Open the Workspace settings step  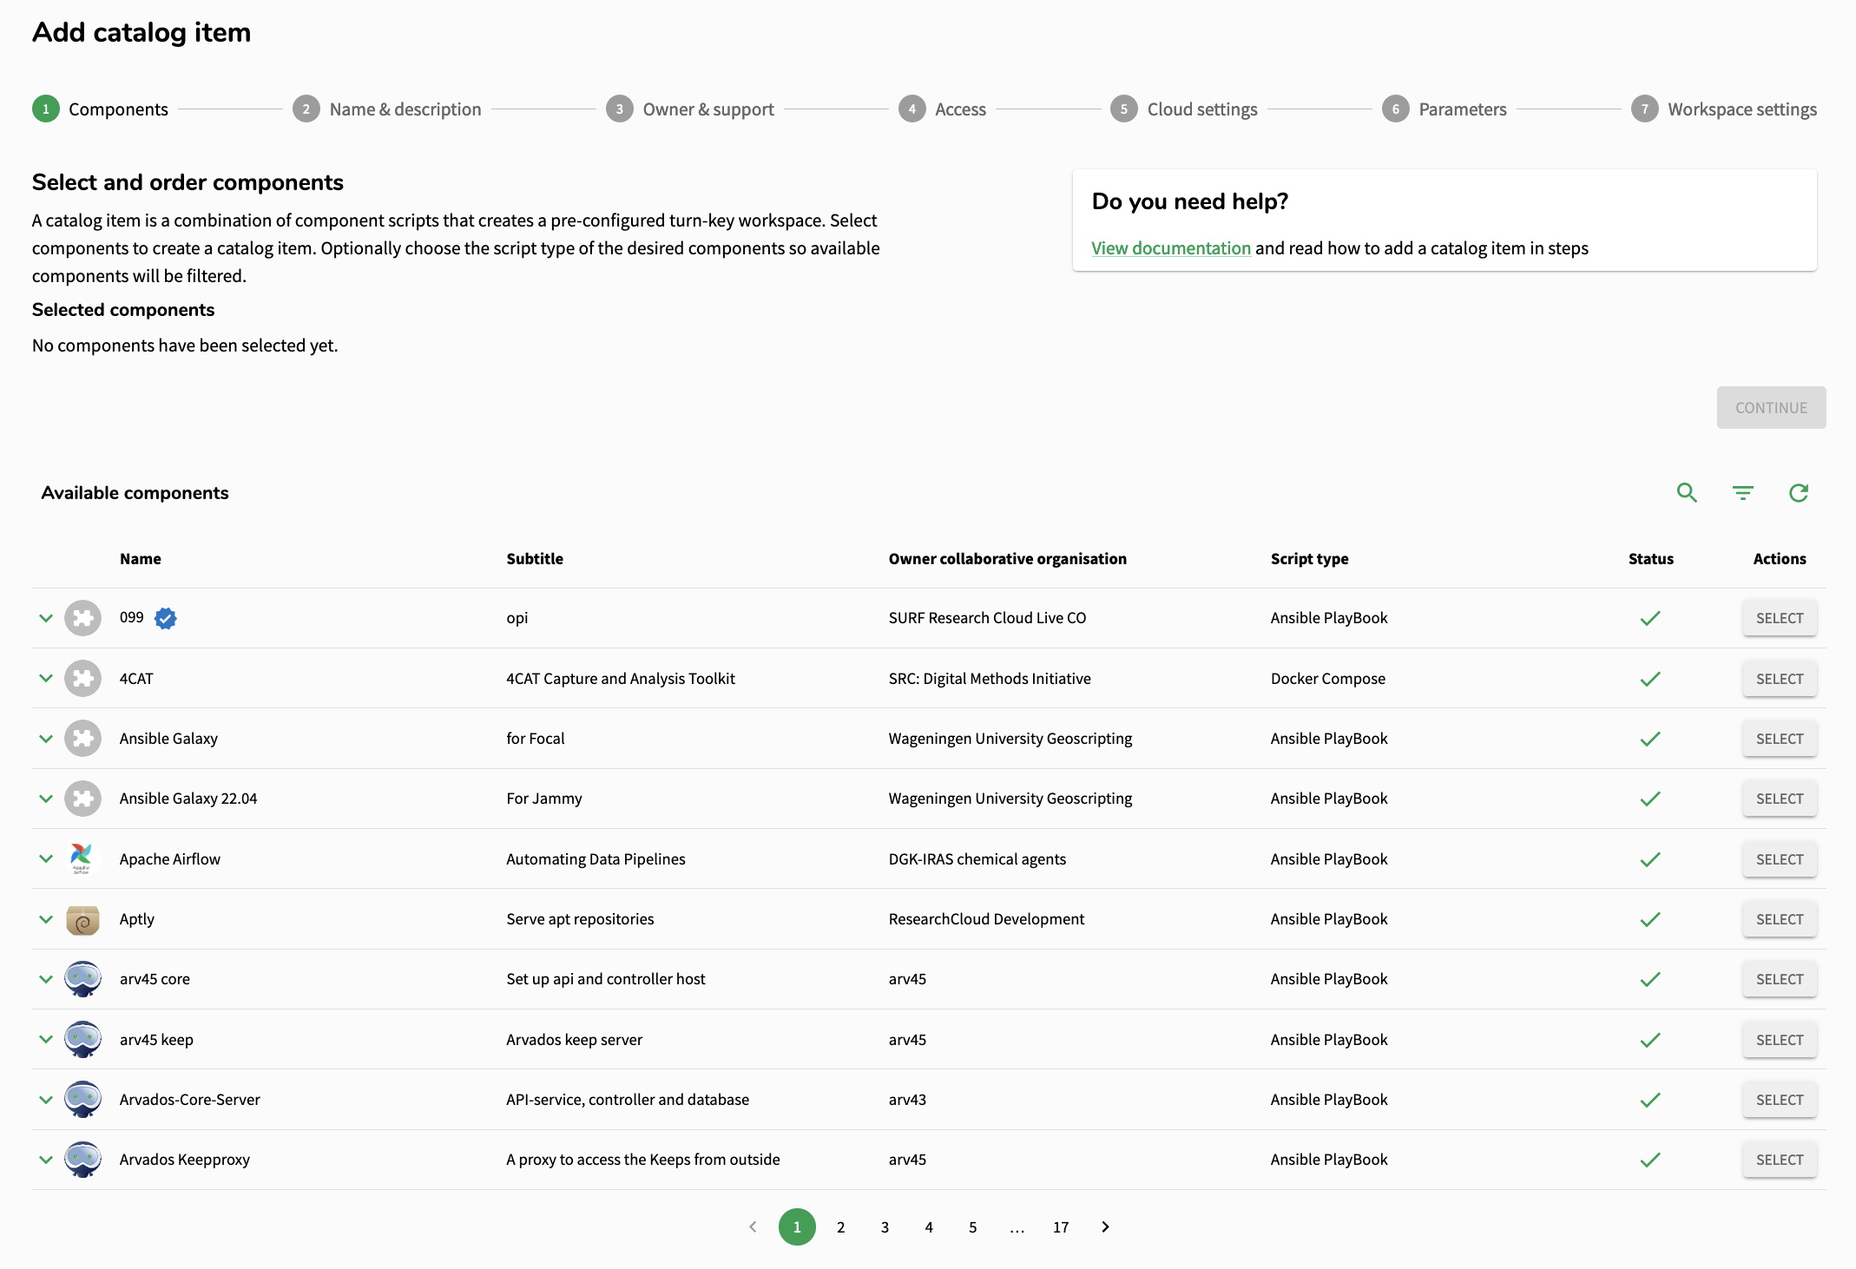click(x=1724, y=109)
